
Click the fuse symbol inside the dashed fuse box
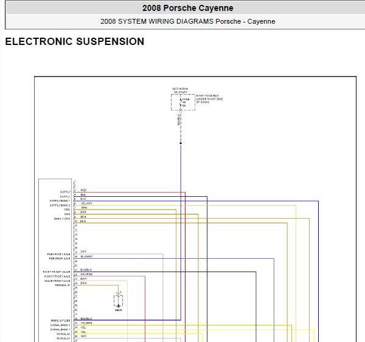point(181,103)
